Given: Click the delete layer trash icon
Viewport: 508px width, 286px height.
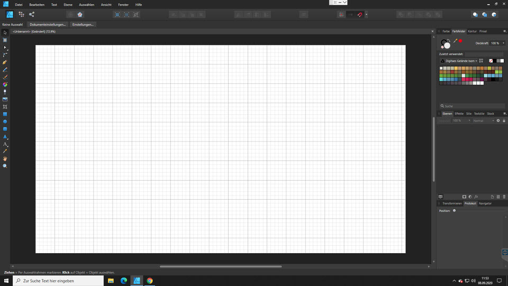Looking at the screenshot, I should (x=504, y=197).
